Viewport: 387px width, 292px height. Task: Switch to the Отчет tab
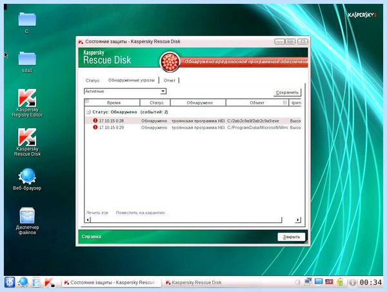tap(169, 81)
